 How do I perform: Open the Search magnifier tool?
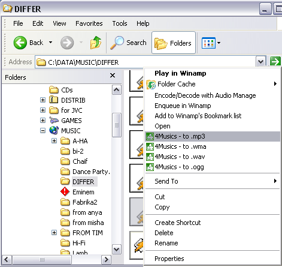coord(117,43)
